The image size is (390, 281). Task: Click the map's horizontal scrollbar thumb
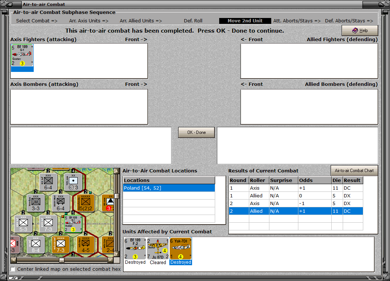click(x=62, y=260)
